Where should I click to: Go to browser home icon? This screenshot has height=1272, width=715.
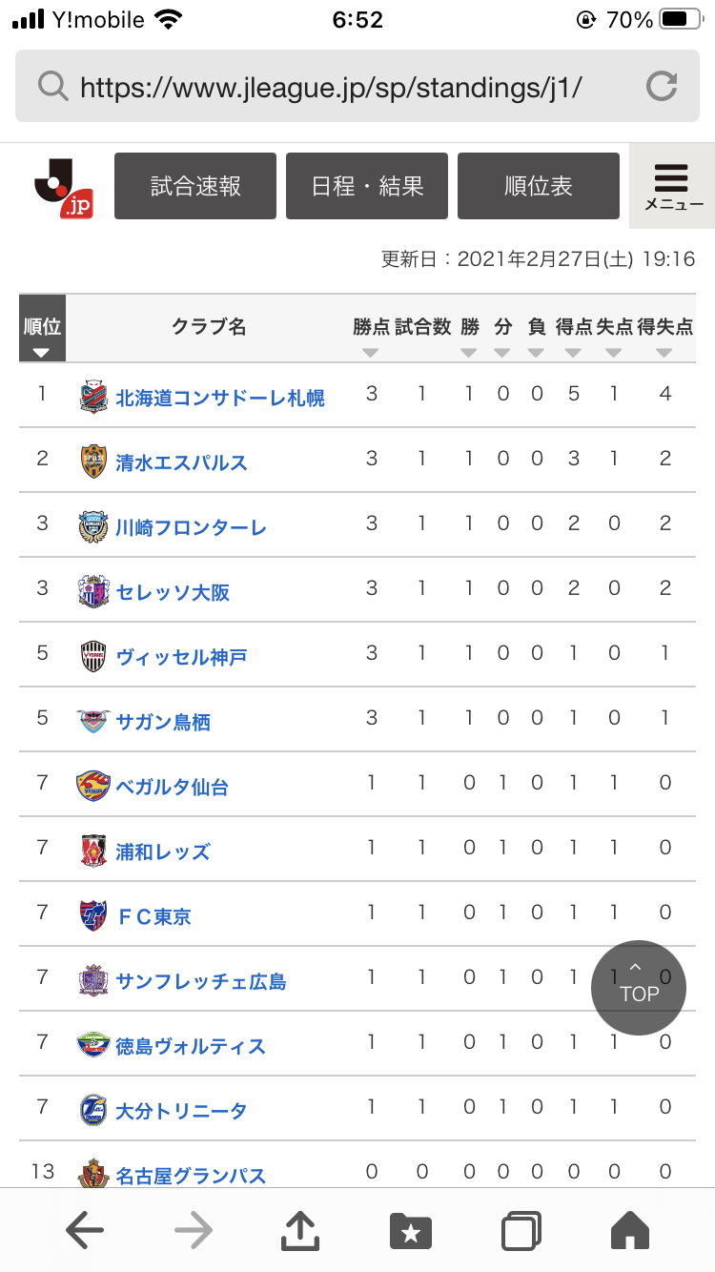pyautogui.click(x=629, y=1231)
